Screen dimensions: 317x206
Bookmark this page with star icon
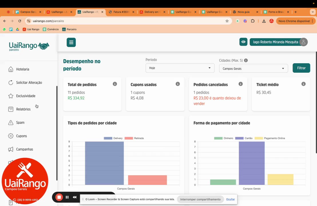pyautogui.click(x=227, y=21)
